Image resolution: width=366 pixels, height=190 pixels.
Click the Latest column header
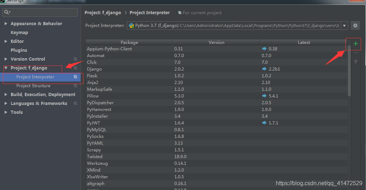point(304,43)
